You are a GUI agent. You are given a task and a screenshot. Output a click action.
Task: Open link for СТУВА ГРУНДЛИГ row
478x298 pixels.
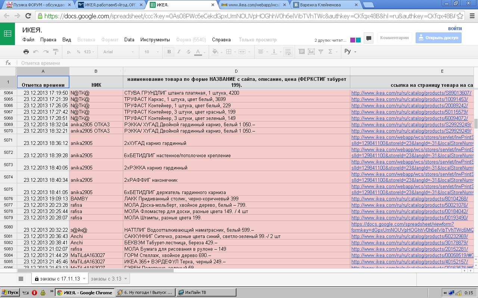click(411, 93)
